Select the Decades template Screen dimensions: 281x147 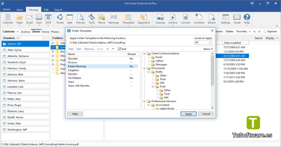tap(102, 58)
